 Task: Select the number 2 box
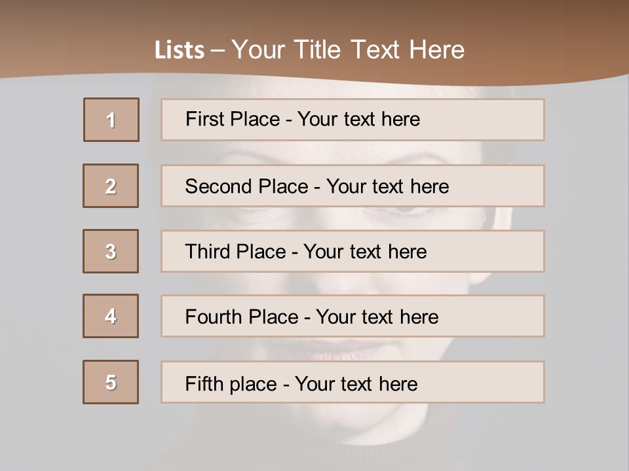tap(111, 186)
